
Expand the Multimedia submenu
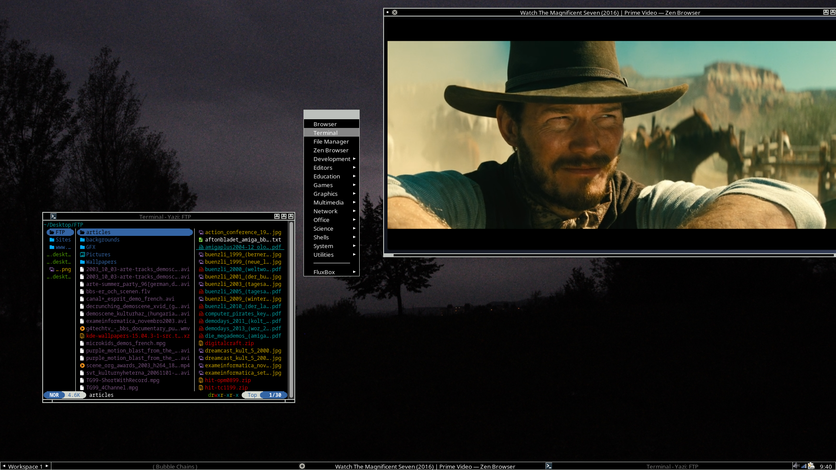coord(331,202)
